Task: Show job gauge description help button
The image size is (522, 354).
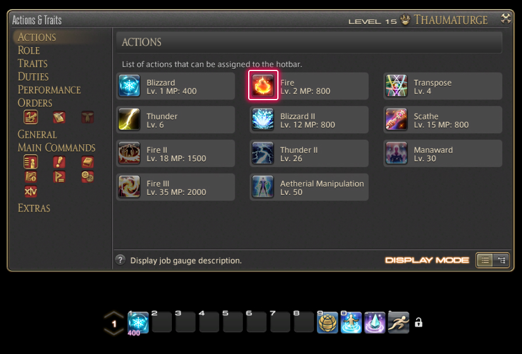Action: 120,260
